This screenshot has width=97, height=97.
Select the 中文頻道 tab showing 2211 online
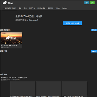tap(10, 8)
